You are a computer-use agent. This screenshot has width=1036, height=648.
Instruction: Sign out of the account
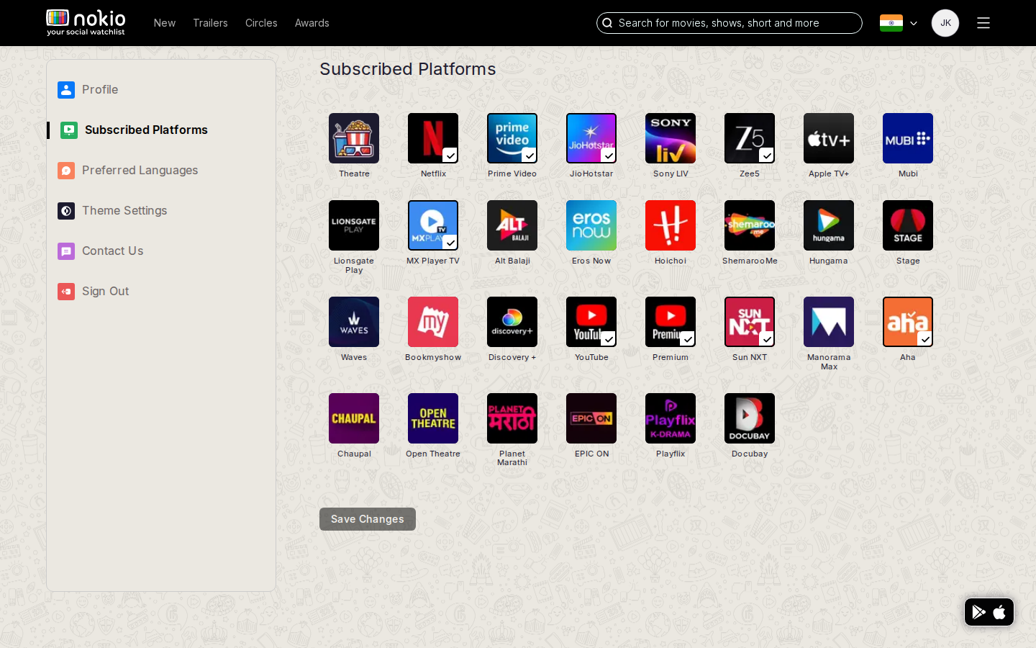click(94, 292)
